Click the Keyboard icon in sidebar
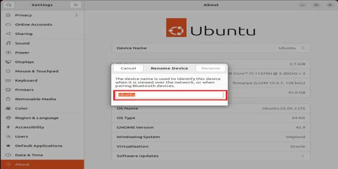Image resolution: width=338 pixels, height=169 pixels. tap(8, 80)
